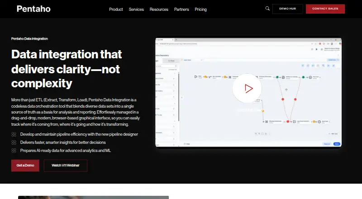Image resolution: width=362 pixels, height=199 pixels.
Task: Open the Resources menu
Action: (x=159, y=9)
